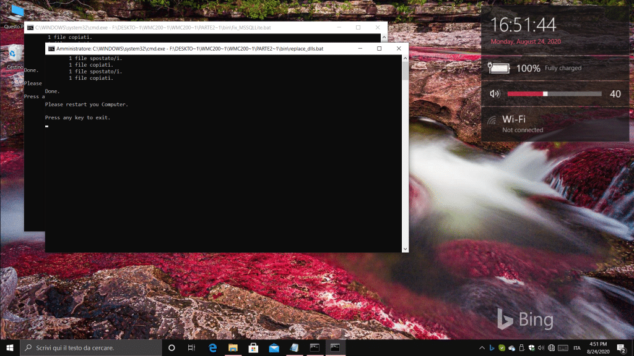Open the replace_dlls.bat window system menu icon

pos(51,48)
